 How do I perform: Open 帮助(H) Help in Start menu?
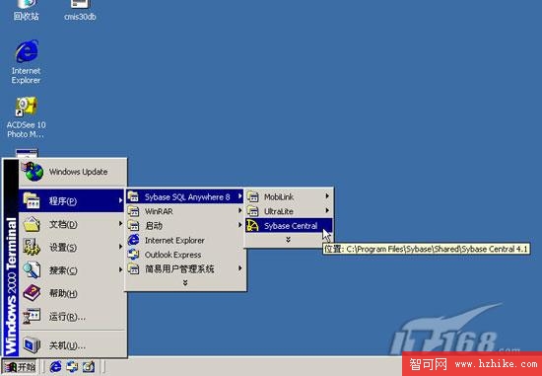click(x=72, y=293)
